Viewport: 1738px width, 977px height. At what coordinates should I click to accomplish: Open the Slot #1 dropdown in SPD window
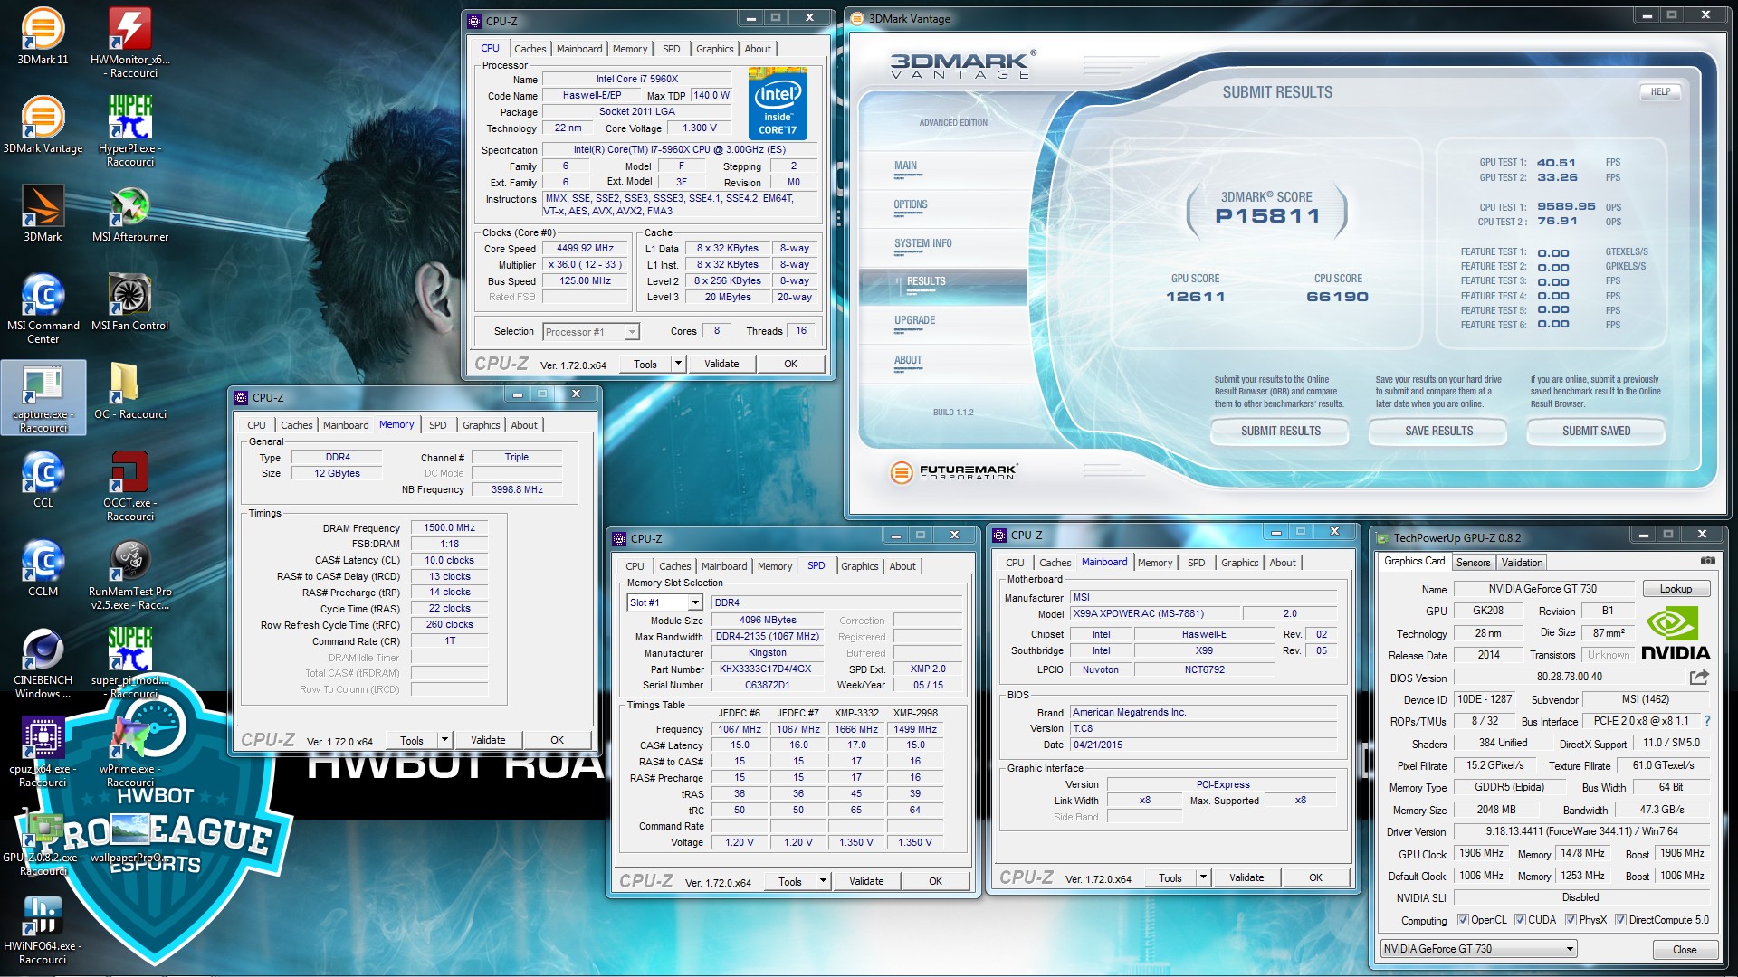point(664,602)
